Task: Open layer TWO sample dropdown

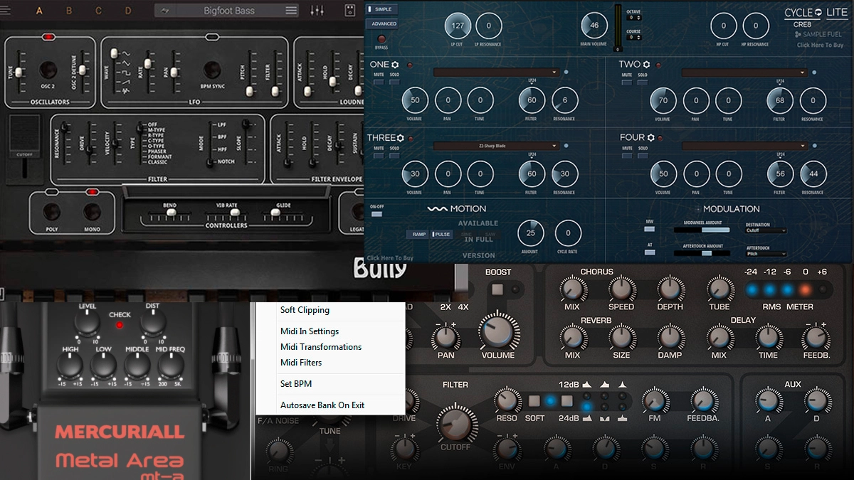Action: (746, 72)
